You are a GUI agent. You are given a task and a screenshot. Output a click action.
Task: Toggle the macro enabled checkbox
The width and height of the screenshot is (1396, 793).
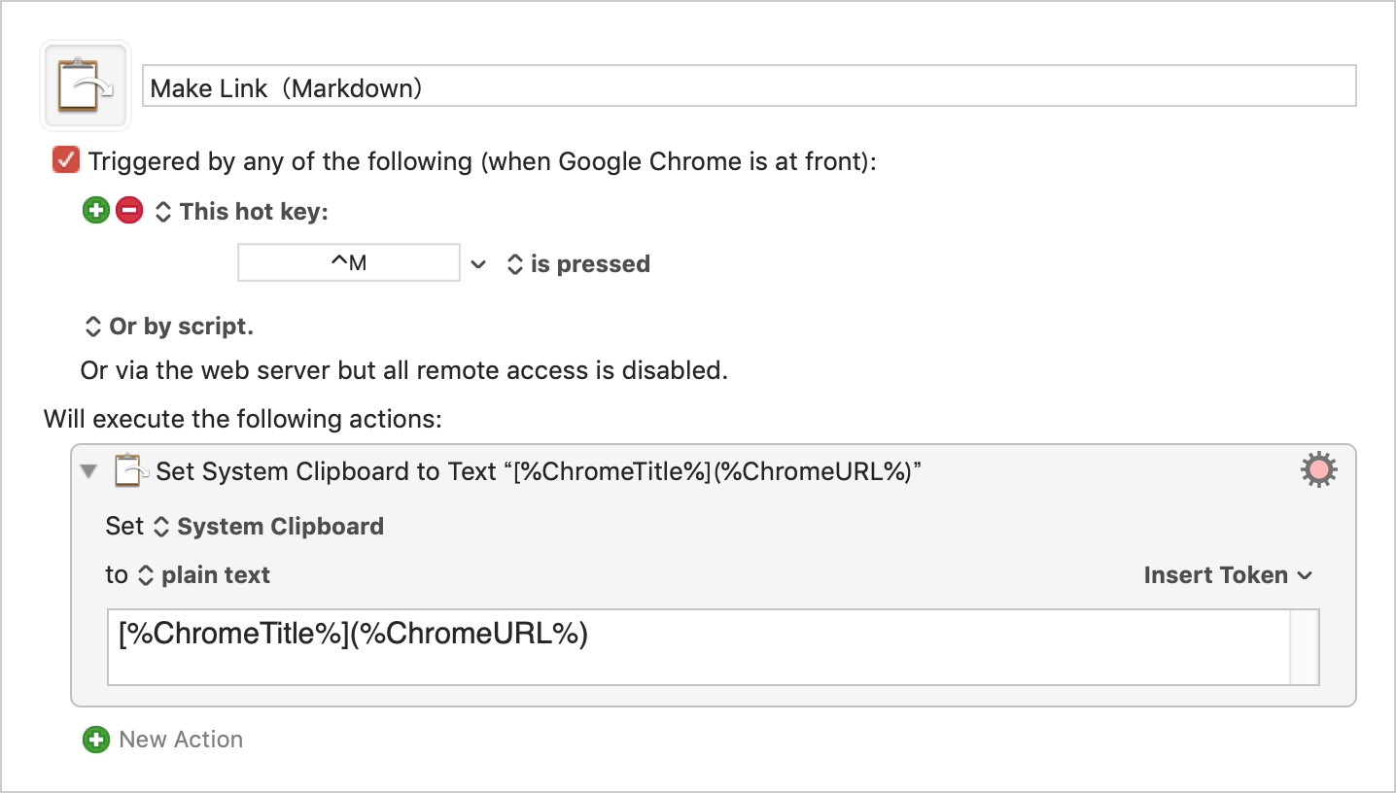point(66,160)
